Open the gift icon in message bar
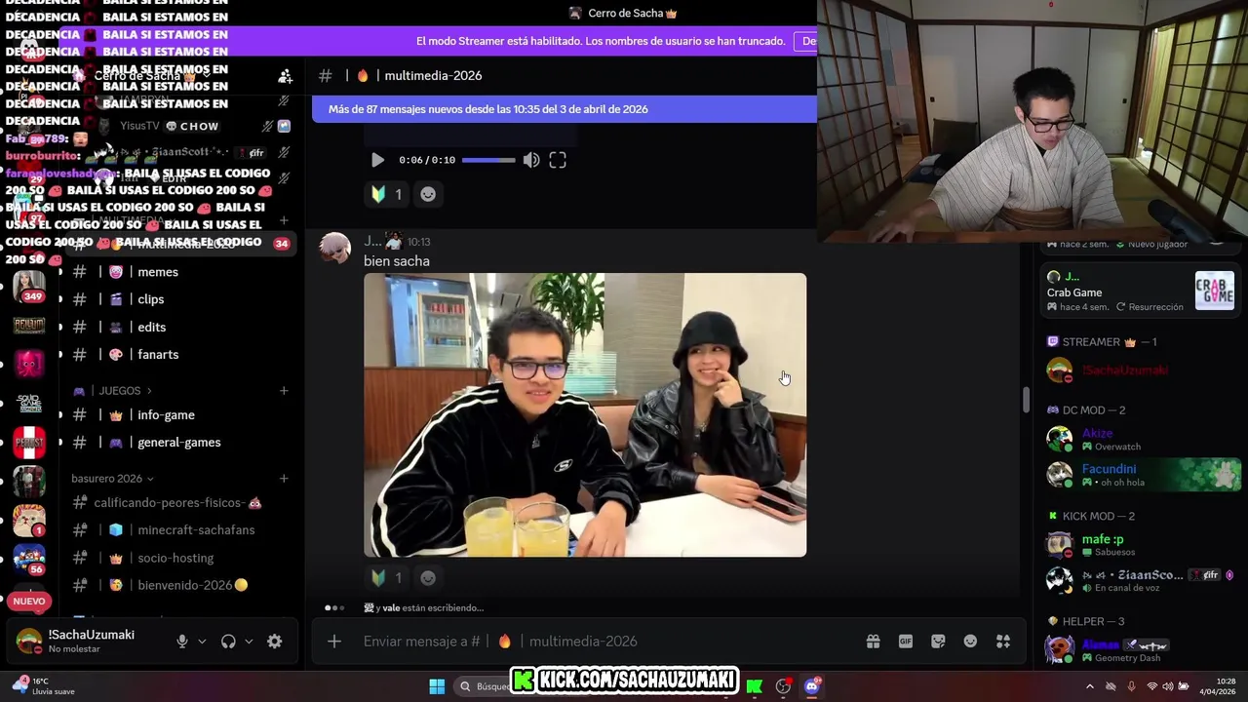 coord(873,641)
